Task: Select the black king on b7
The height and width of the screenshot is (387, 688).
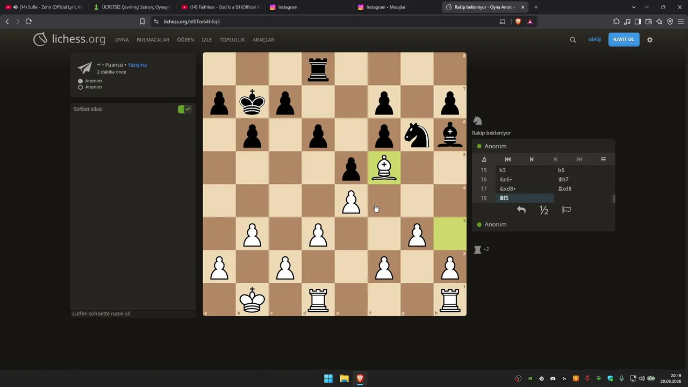Action: pyautogui.click(x=252, y=102)
